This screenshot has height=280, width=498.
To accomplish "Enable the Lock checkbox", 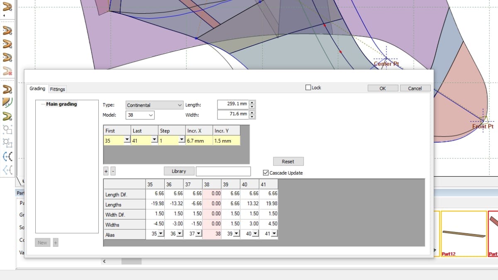I will point(308,87).
